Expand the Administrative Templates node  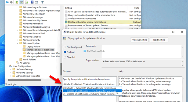point(10,76)
